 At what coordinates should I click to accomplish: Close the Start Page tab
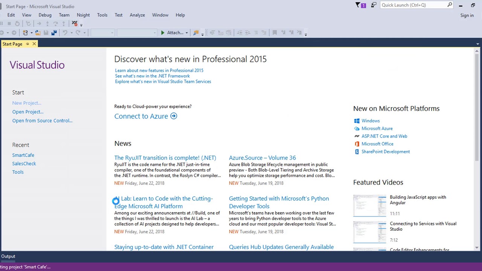click(x=34, y=44)
